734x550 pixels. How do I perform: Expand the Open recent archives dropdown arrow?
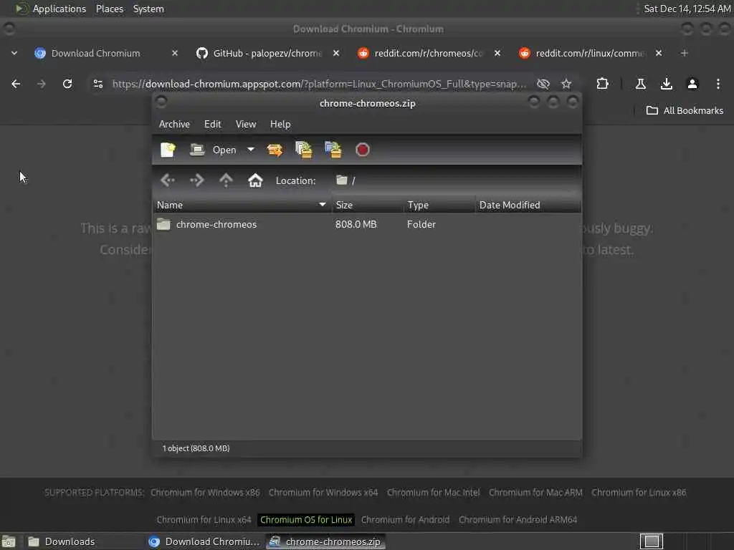coord(251,150)
